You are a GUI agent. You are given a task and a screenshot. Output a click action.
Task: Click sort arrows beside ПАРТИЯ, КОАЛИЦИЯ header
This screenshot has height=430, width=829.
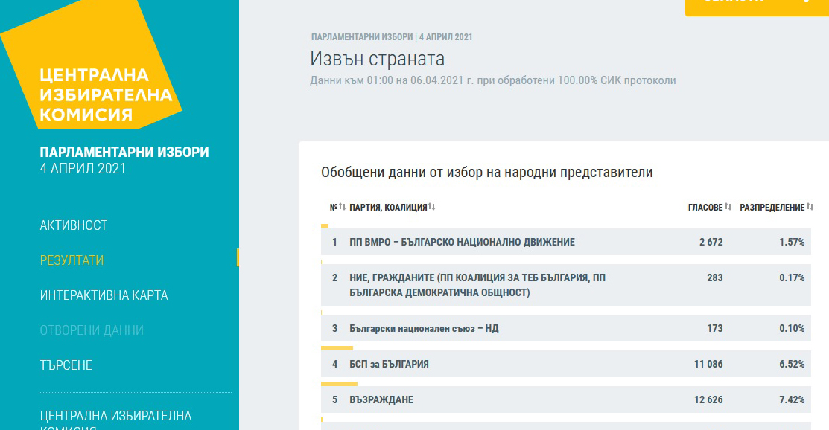[x=431, y=208]
